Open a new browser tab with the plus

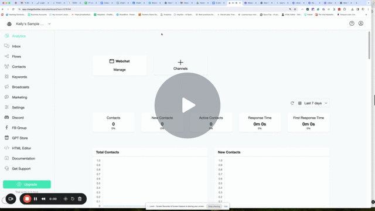pyautogui.click(x=356, y=3)
